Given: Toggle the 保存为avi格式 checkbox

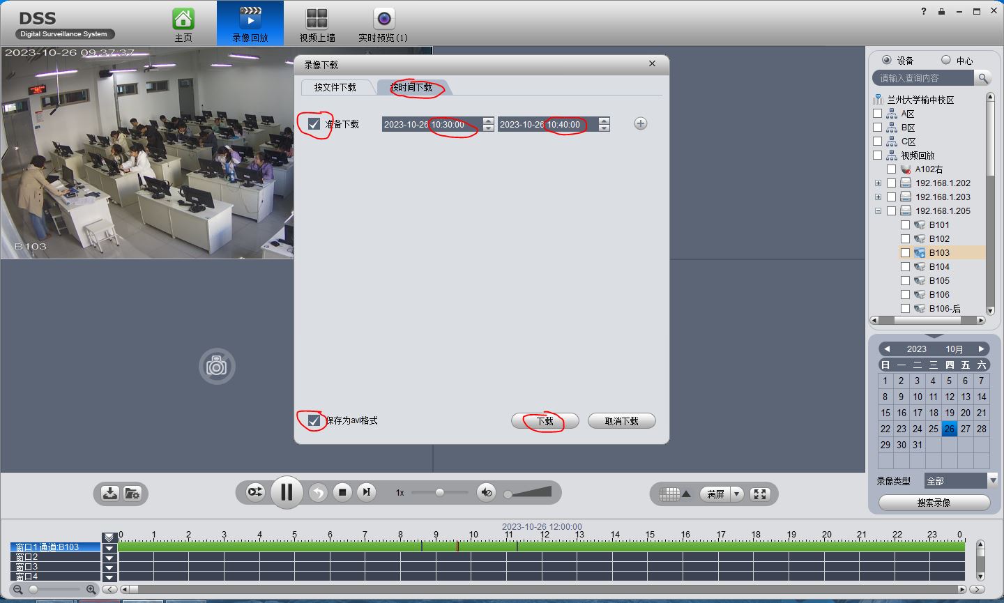Looking at the screenshot, I should tap(314, 420).
